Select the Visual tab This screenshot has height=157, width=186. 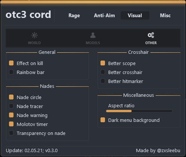(x=135, y=15)
